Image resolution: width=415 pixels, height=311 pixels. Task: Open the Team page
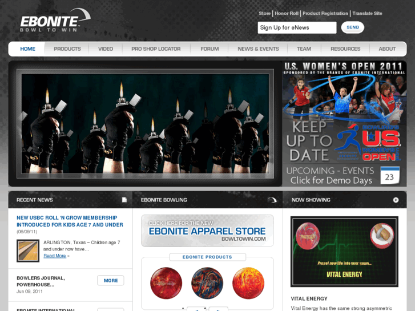[304, 49]
